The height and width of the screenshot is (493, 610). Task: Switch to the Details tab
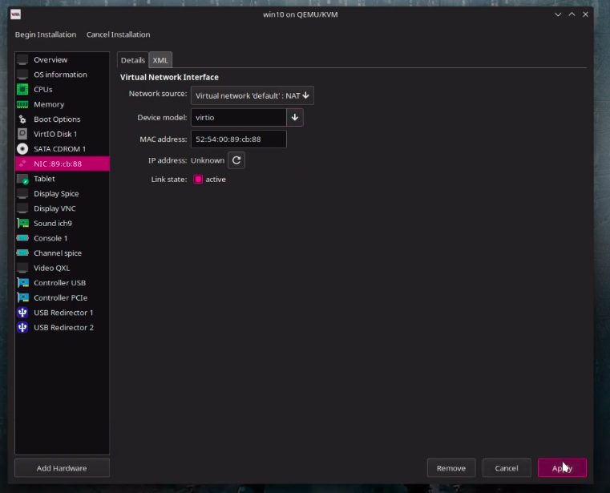[x=132, y=60]
